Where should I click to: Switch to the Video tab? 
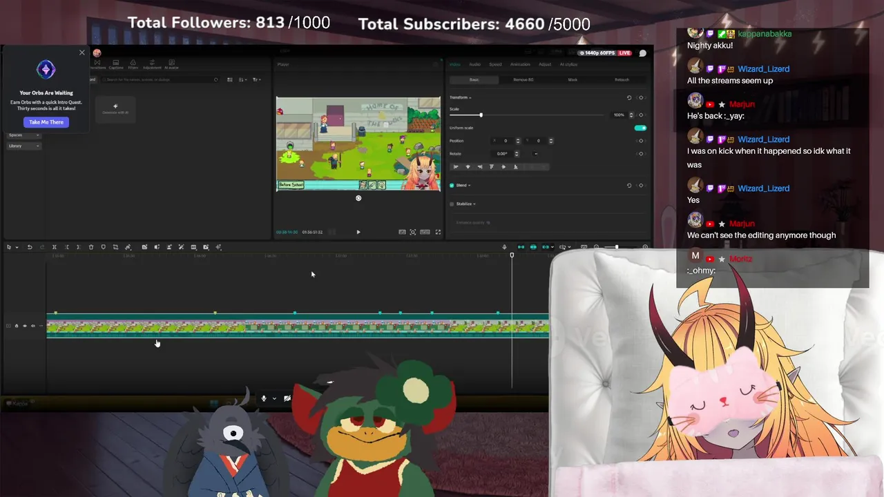tap(455, 64)
